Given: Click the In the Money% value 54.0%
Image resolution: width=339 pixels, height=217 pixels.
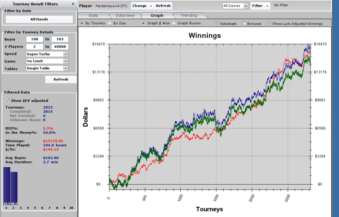Looking at the screenshot, I should 49,132.
